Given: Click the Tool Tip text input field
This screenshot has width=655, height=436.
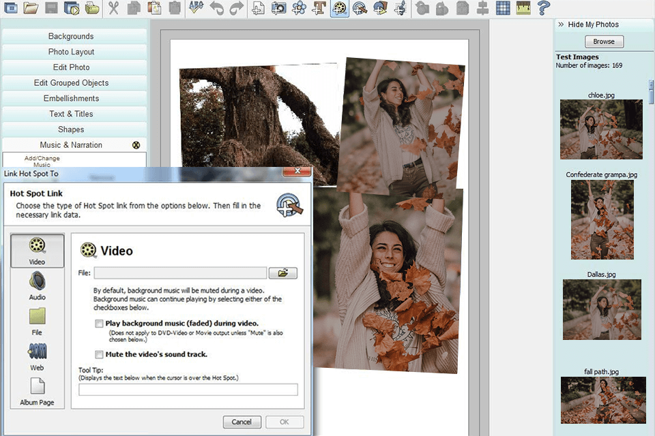Looking at the screenshot, I should (188, 389).
